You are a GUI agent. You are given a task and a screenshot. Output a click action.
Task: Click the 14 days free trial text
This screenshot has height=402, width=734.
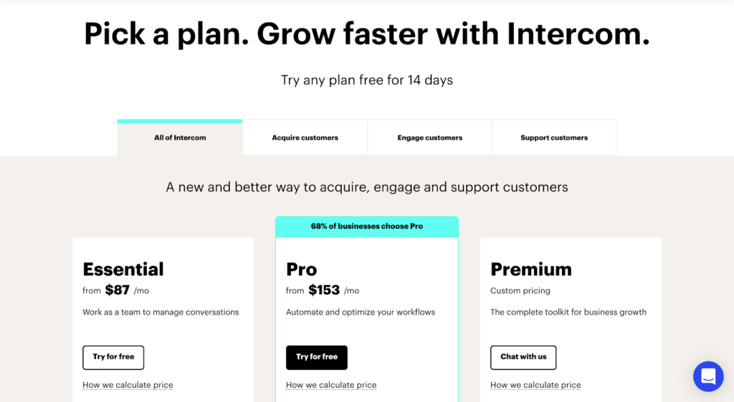click(367, 80)
